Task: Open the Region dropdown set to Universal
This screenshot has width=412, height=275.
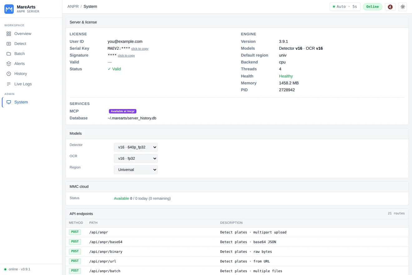Action: [136, 170]
